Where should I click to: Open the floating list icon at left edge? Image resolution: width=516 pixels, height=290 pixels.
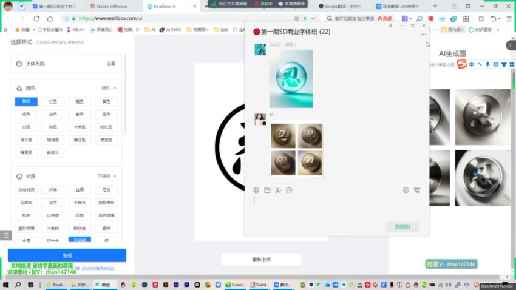coord(5,235)
